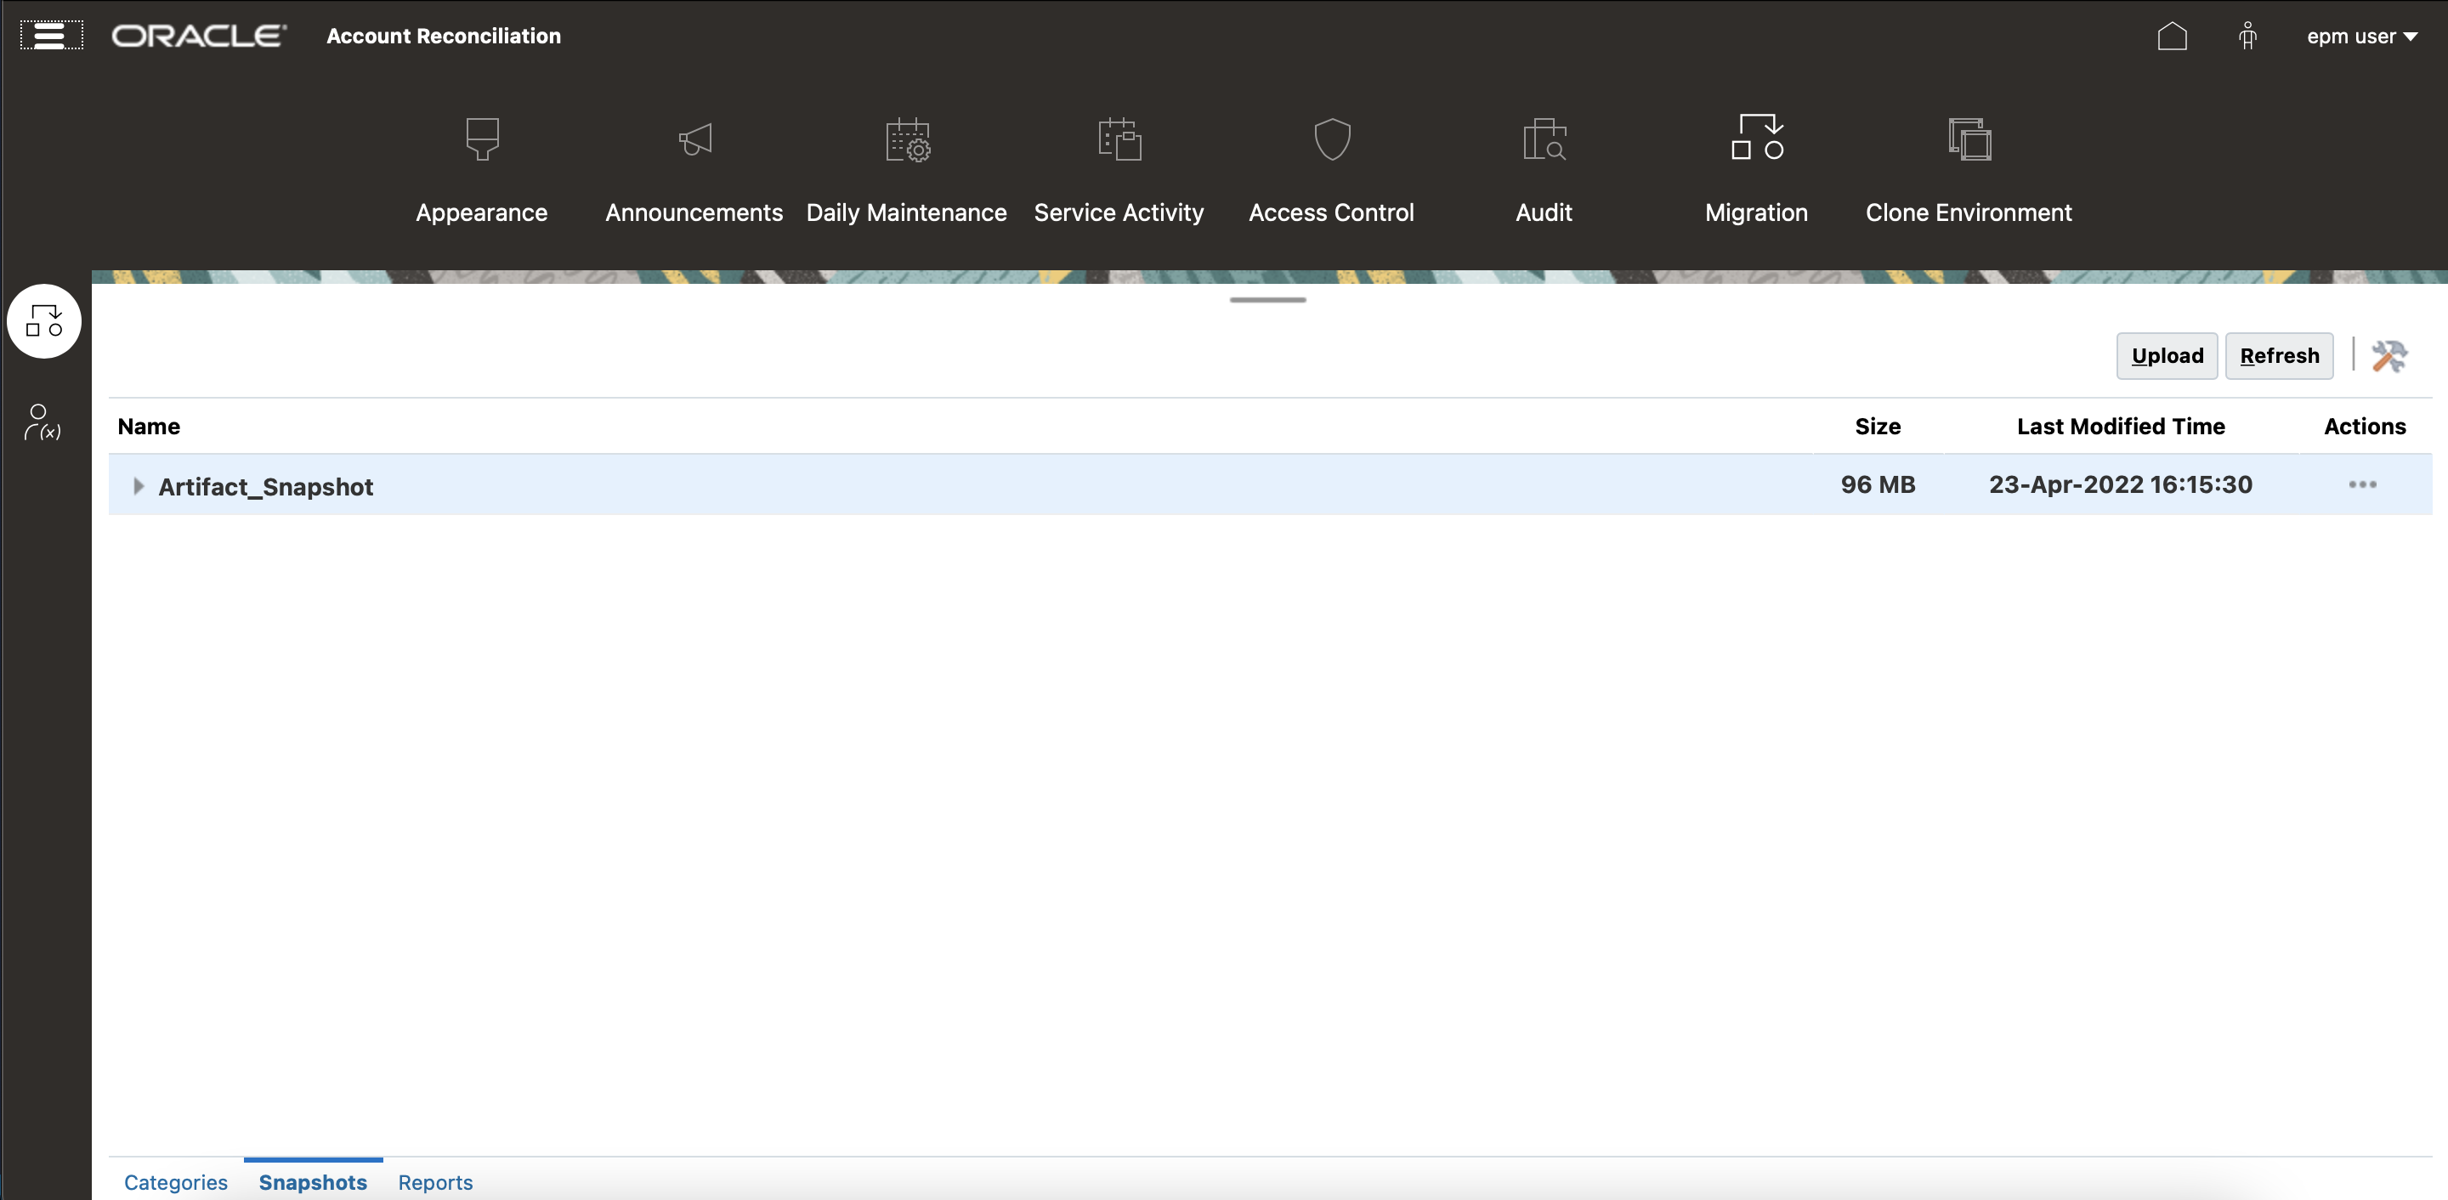Image resolution: width=2448 pixels, height=1200 pixels.
Task: Click the home icon
Action: coord(2173,36)
